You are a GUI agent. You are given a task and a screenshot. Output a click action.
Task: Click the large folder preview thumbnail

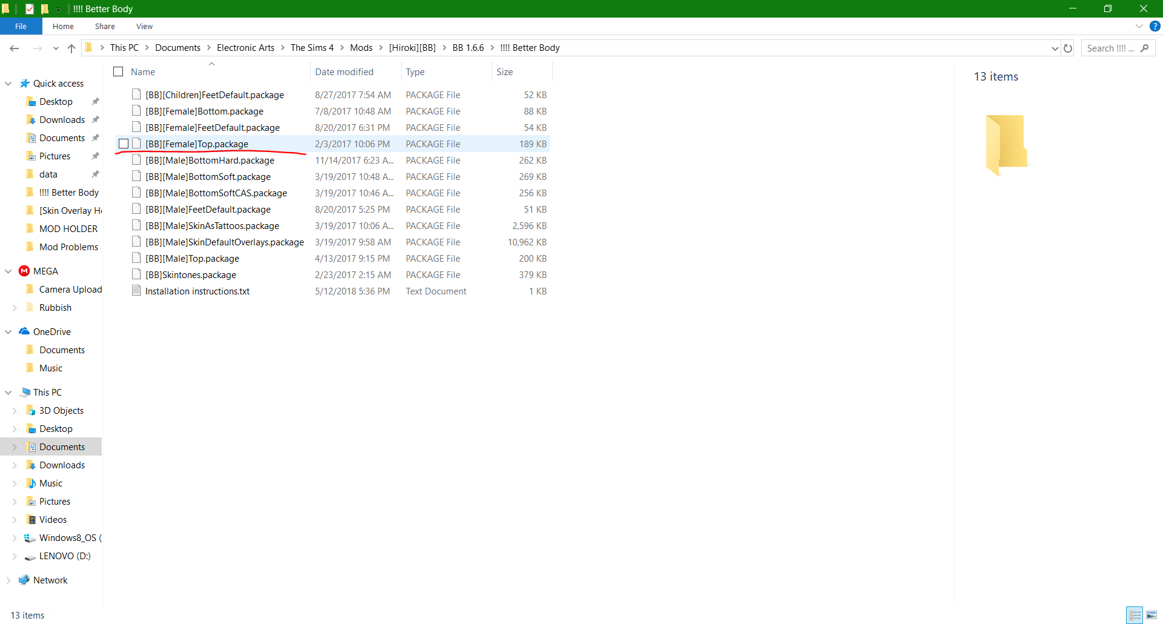click(x=1006, y=145)
